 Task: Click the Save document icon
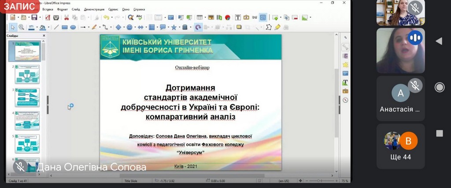pos(34,18)
